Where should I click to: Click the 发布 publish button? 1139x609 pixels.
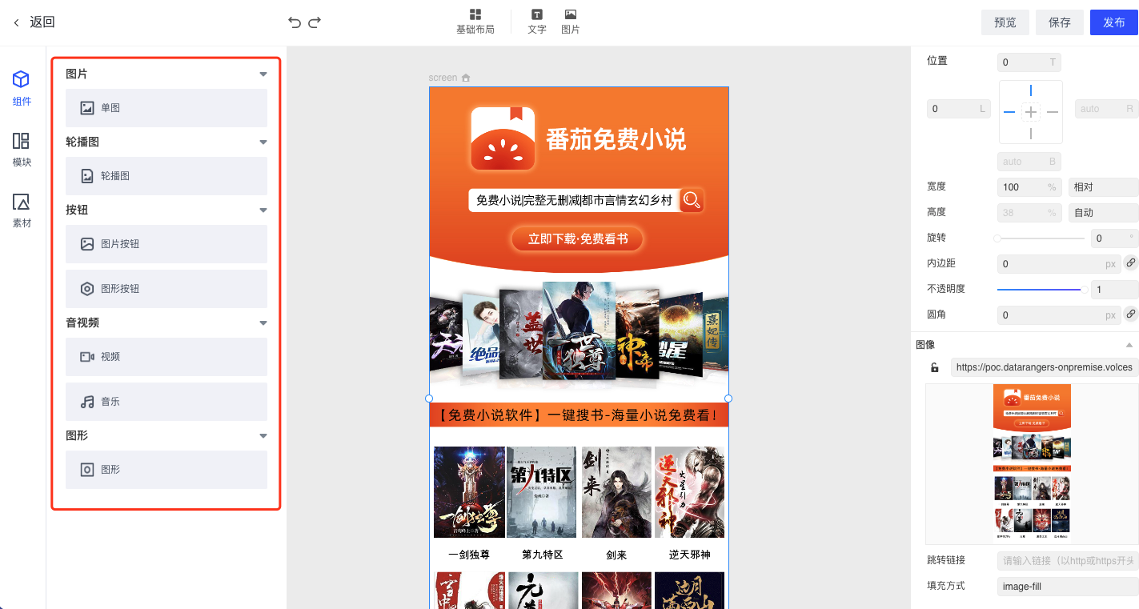[x=1114, y=22]
